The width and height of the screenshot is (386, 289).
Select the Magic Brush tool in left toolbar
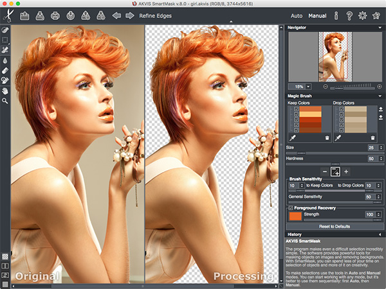(5, 49)
